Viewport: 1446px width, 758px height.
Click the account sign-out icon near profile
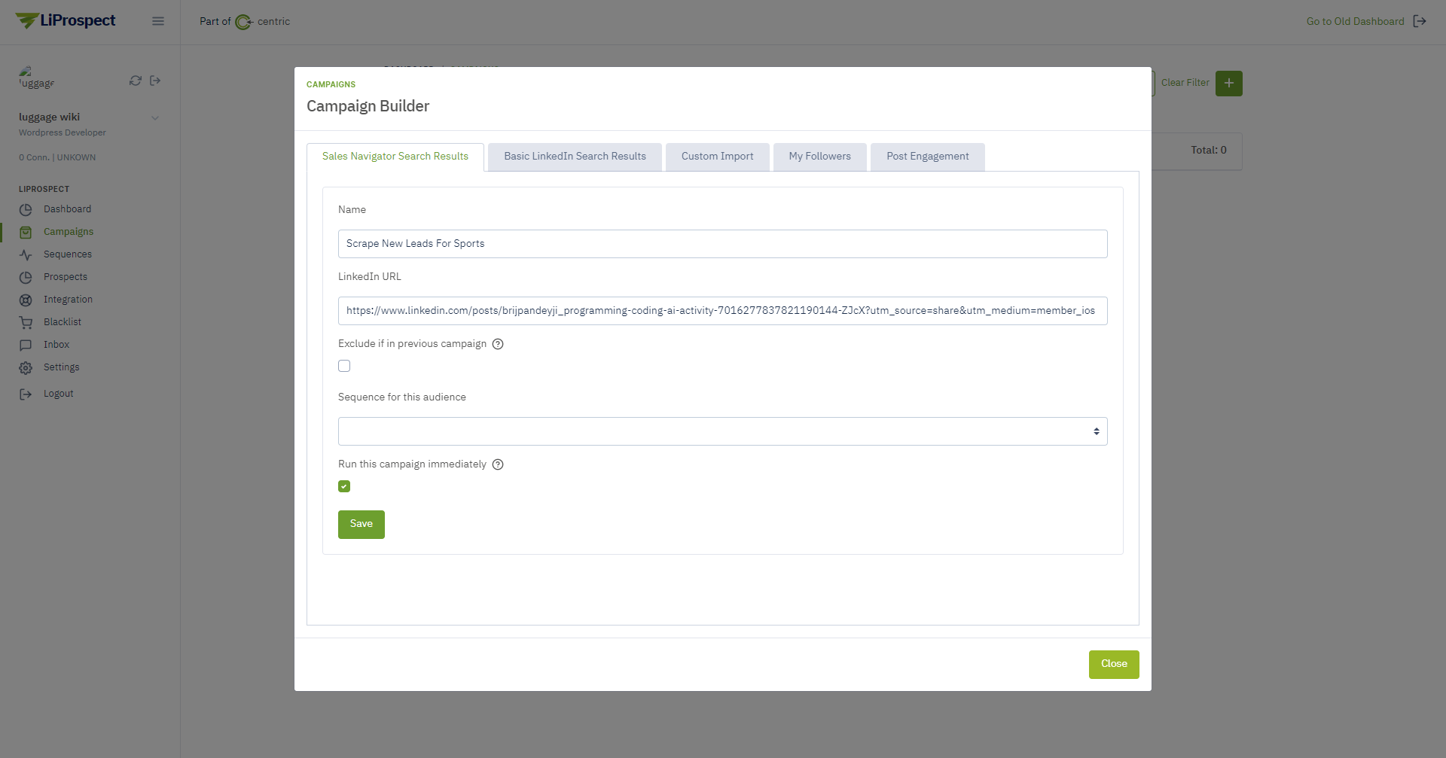(155, 81)
